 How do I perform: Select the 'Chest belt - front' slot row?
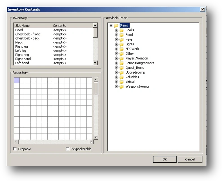coord(54,34)
